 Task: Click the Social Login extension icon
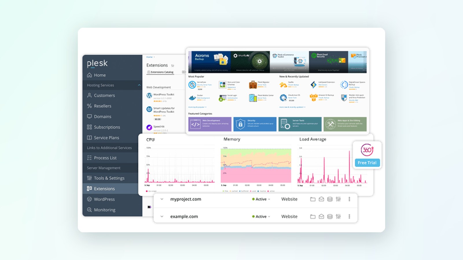pos(223,98)
